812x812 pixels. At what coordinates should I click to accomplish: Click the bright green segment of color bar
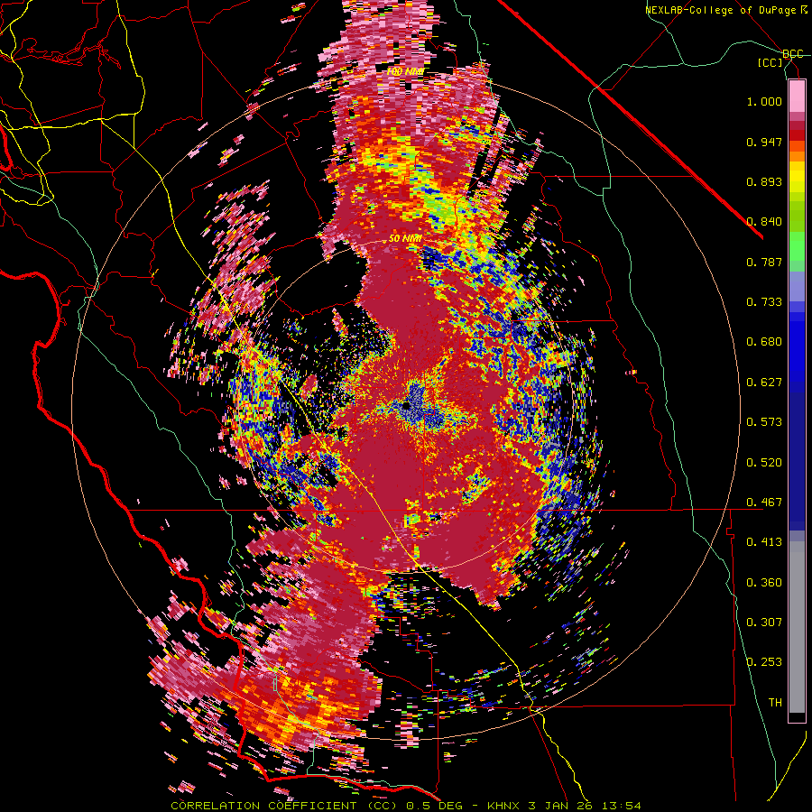pos(797,246)
